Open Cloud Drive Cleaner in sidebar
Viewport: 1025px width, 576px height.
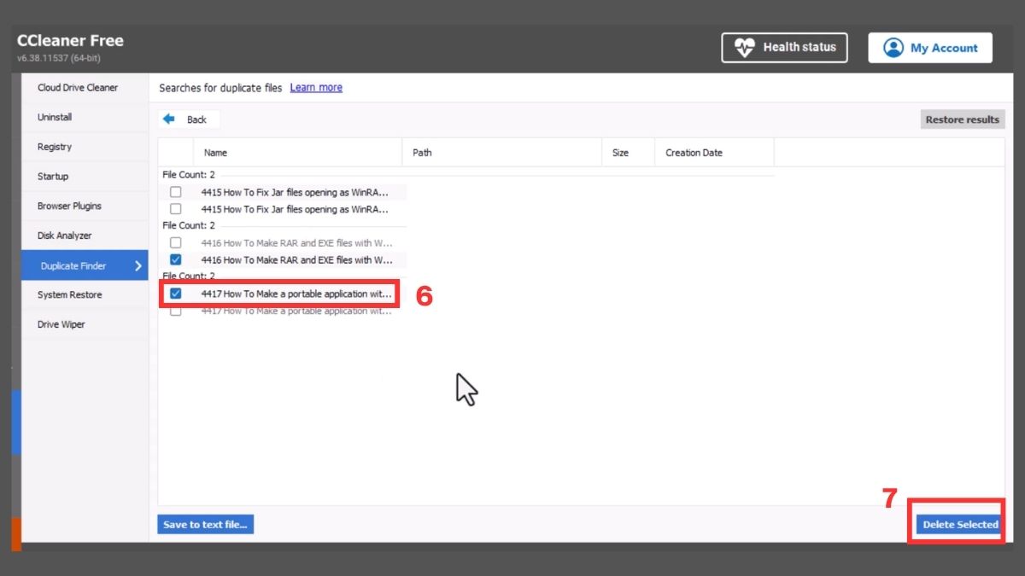click(x=85, y=88)
